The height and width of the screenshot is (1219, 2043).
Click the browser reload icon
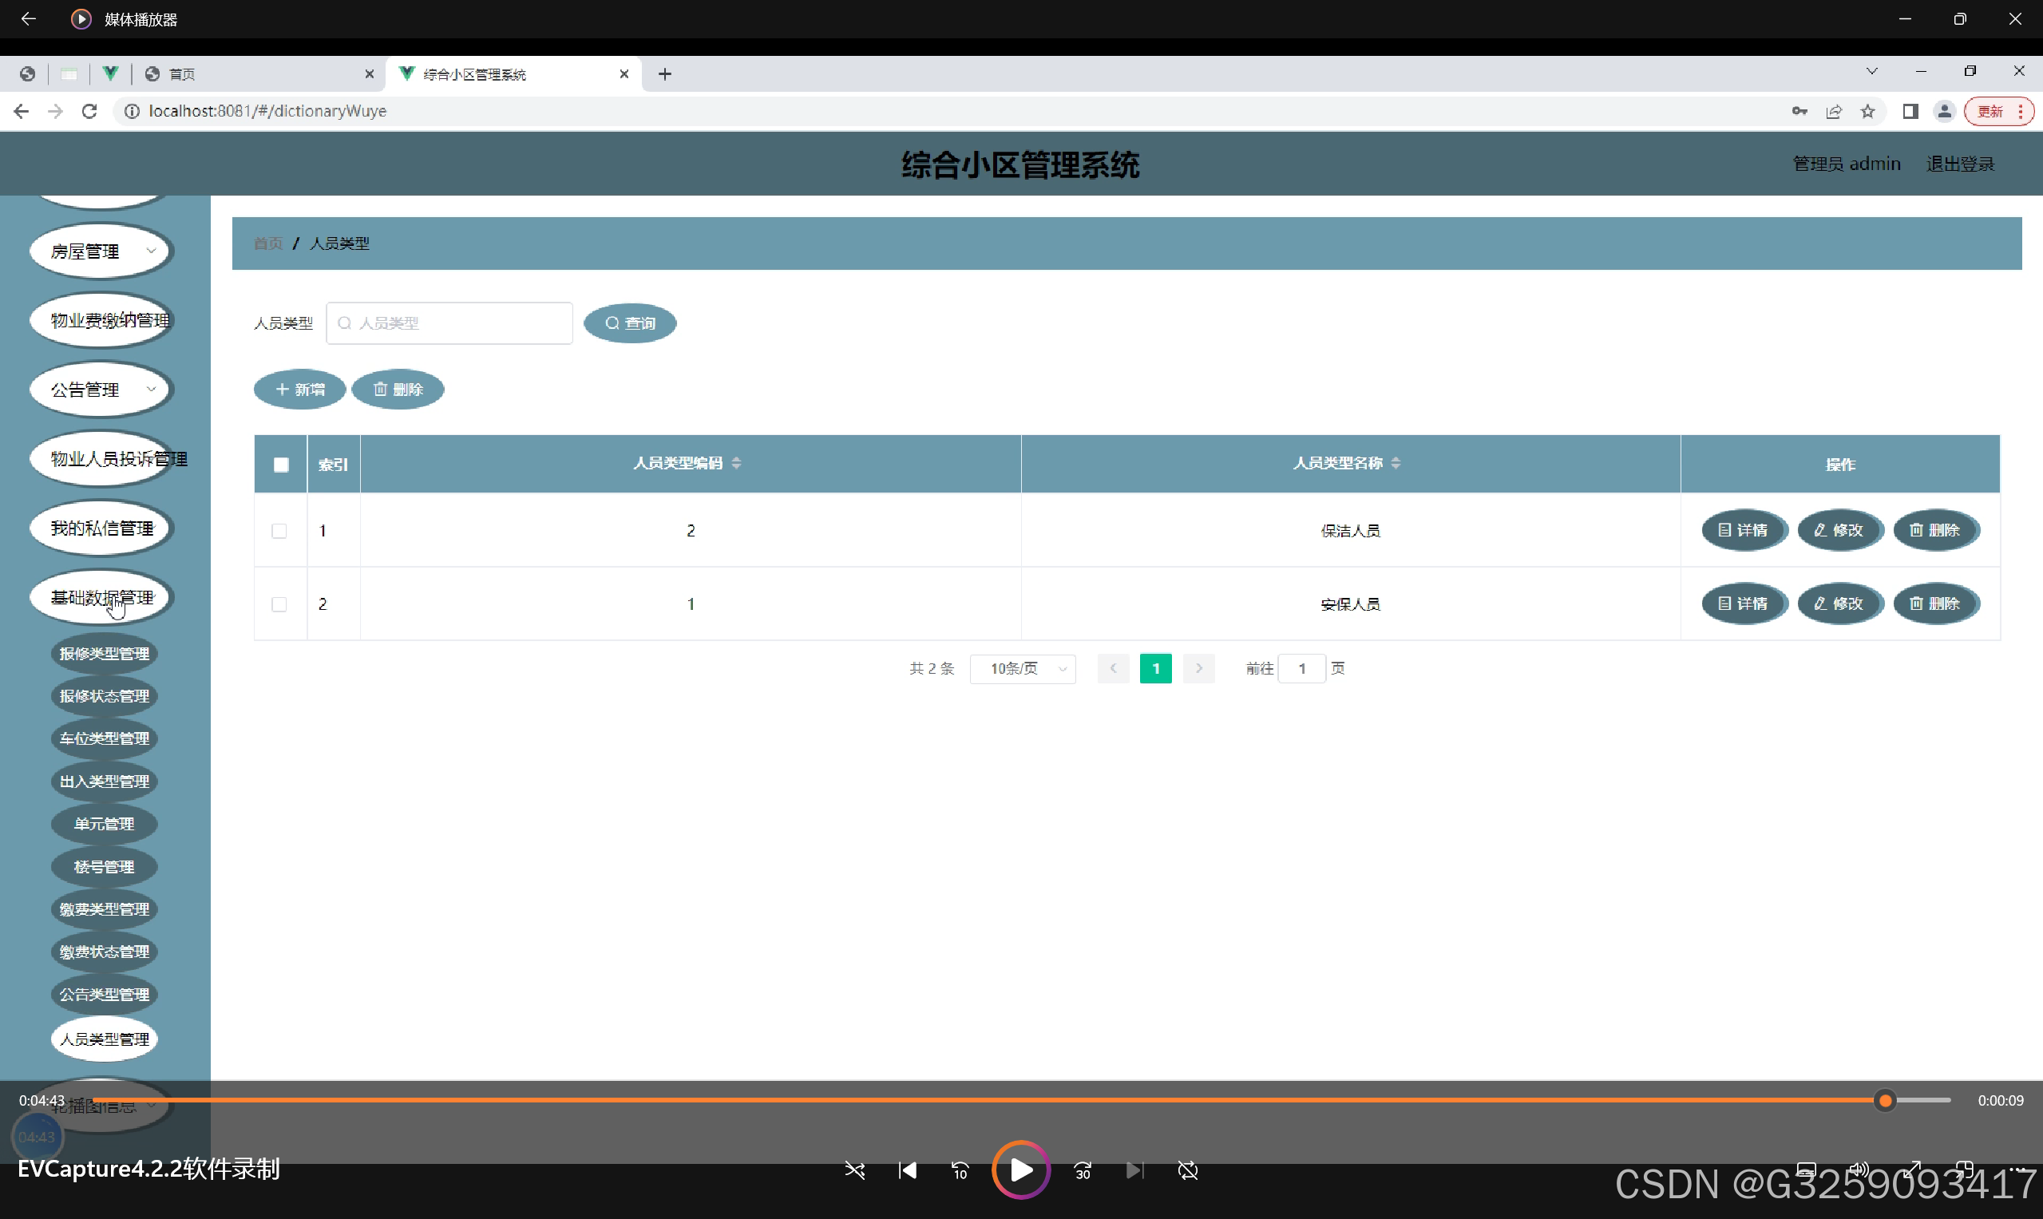click(89, 111)
